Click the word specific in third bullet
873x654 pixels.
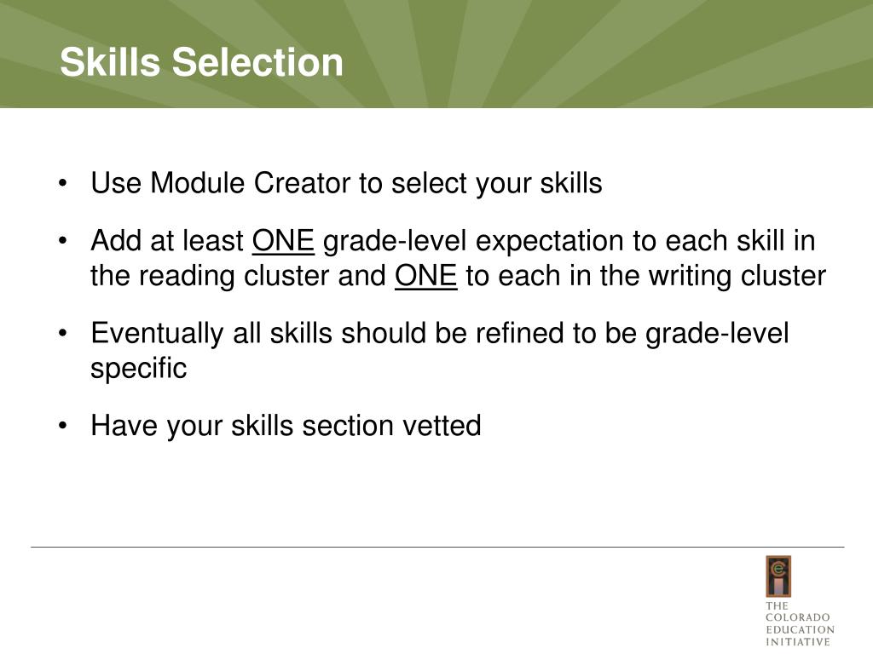[x=139, y=368]
